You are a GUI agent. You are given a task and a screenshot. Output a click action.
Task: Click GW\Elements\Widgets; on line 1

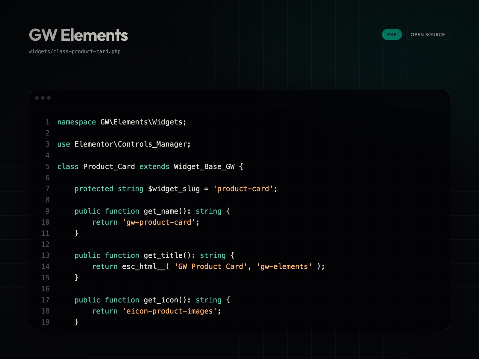click(143, 122)
